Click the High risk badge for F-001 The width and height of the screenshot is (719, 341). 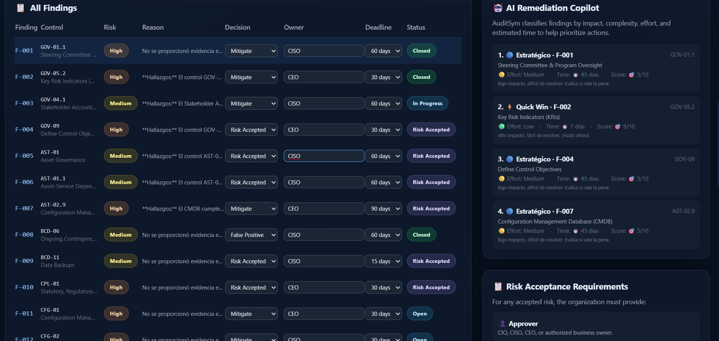point(116,51)
